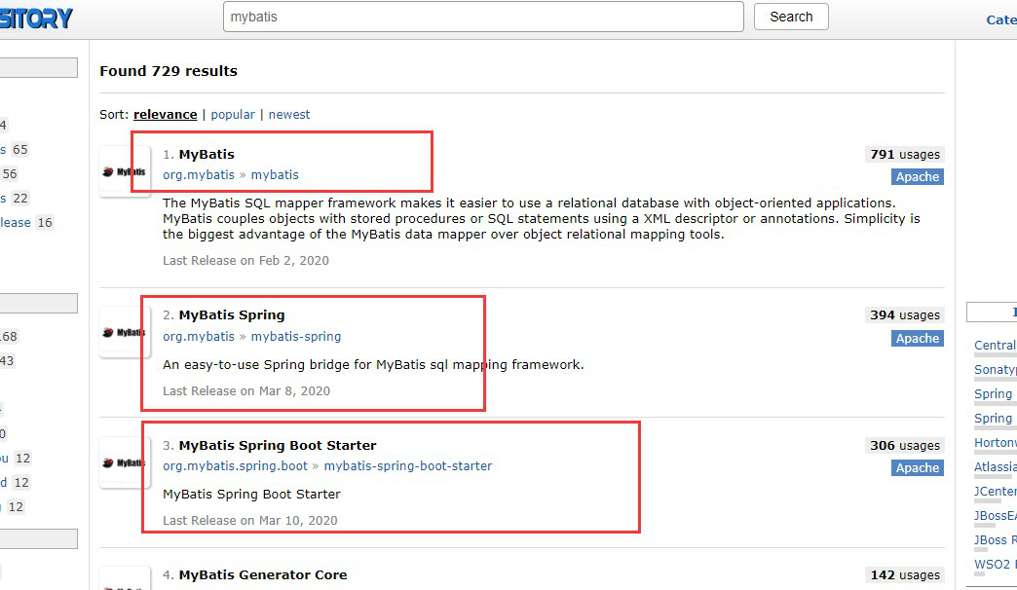The height and width of the screenshot is (590, 1017).
Task: Click the Apache tag of Spring Boot Starter
Action: pos(917,468)
